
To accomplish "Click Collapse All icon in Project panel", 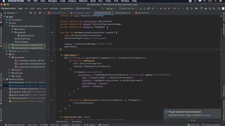I will point(35,13).
